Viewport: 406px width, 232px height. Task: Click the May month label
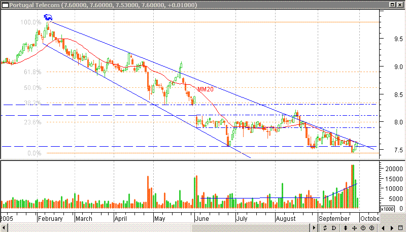click(159, 219)
